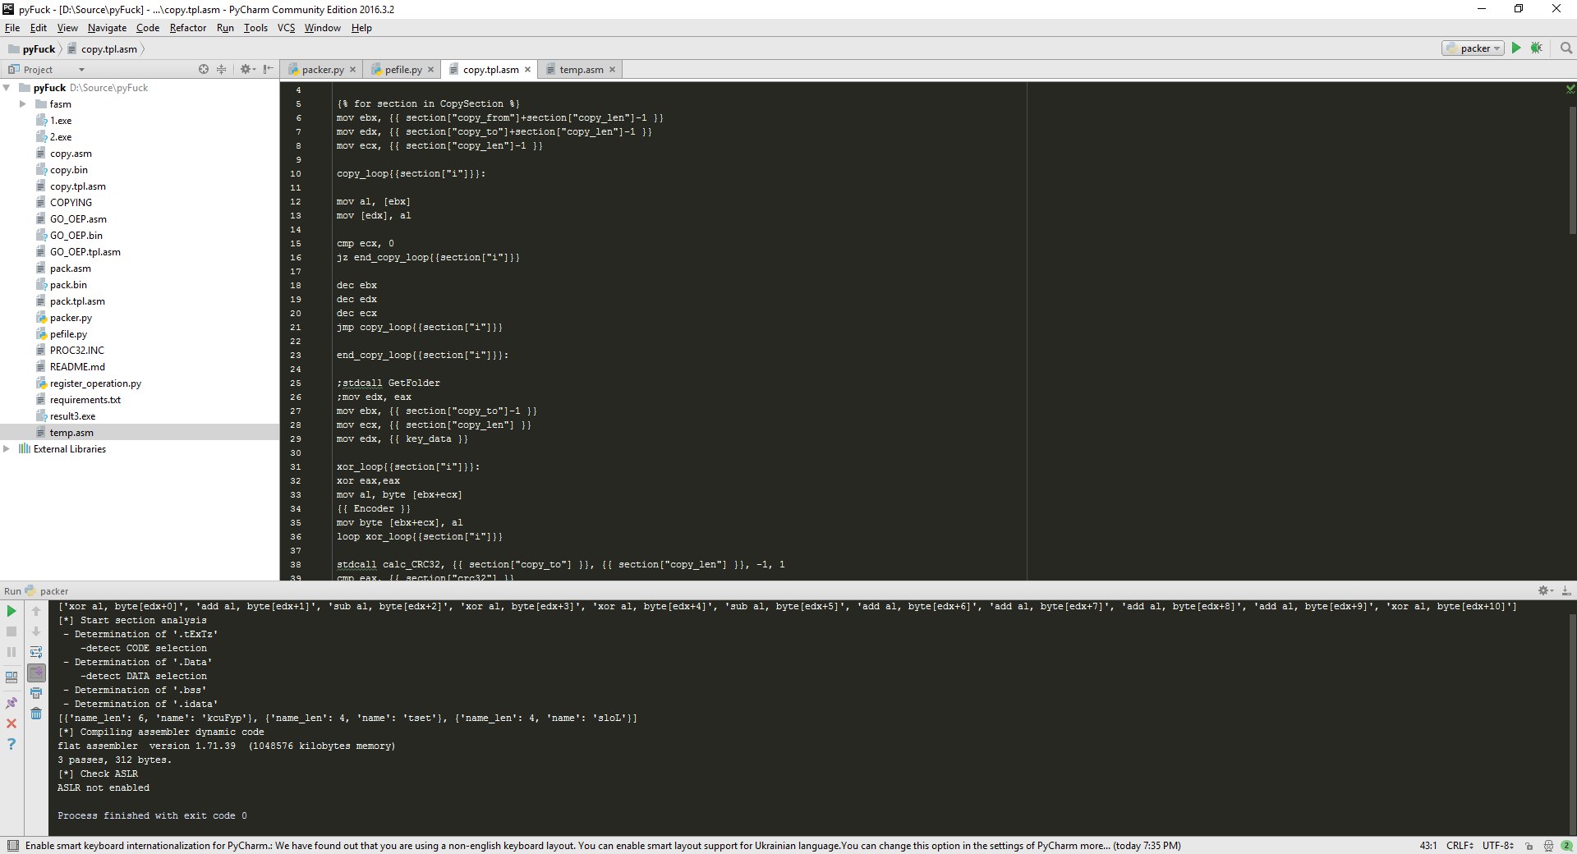Place cursor on line 20 'dec ecx'
Screen dimensions: 1577x854
tap(356, 314)
